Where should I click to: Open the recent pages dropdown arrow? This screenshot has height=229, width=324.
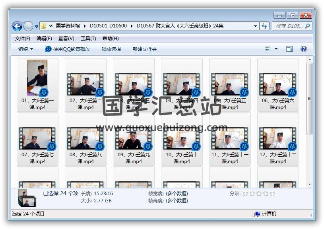[37, 27]
